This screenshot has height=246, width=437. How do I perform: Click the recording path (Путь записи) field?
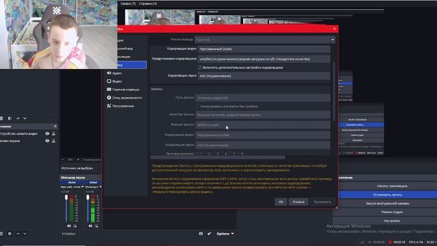(x=263, y=98)
